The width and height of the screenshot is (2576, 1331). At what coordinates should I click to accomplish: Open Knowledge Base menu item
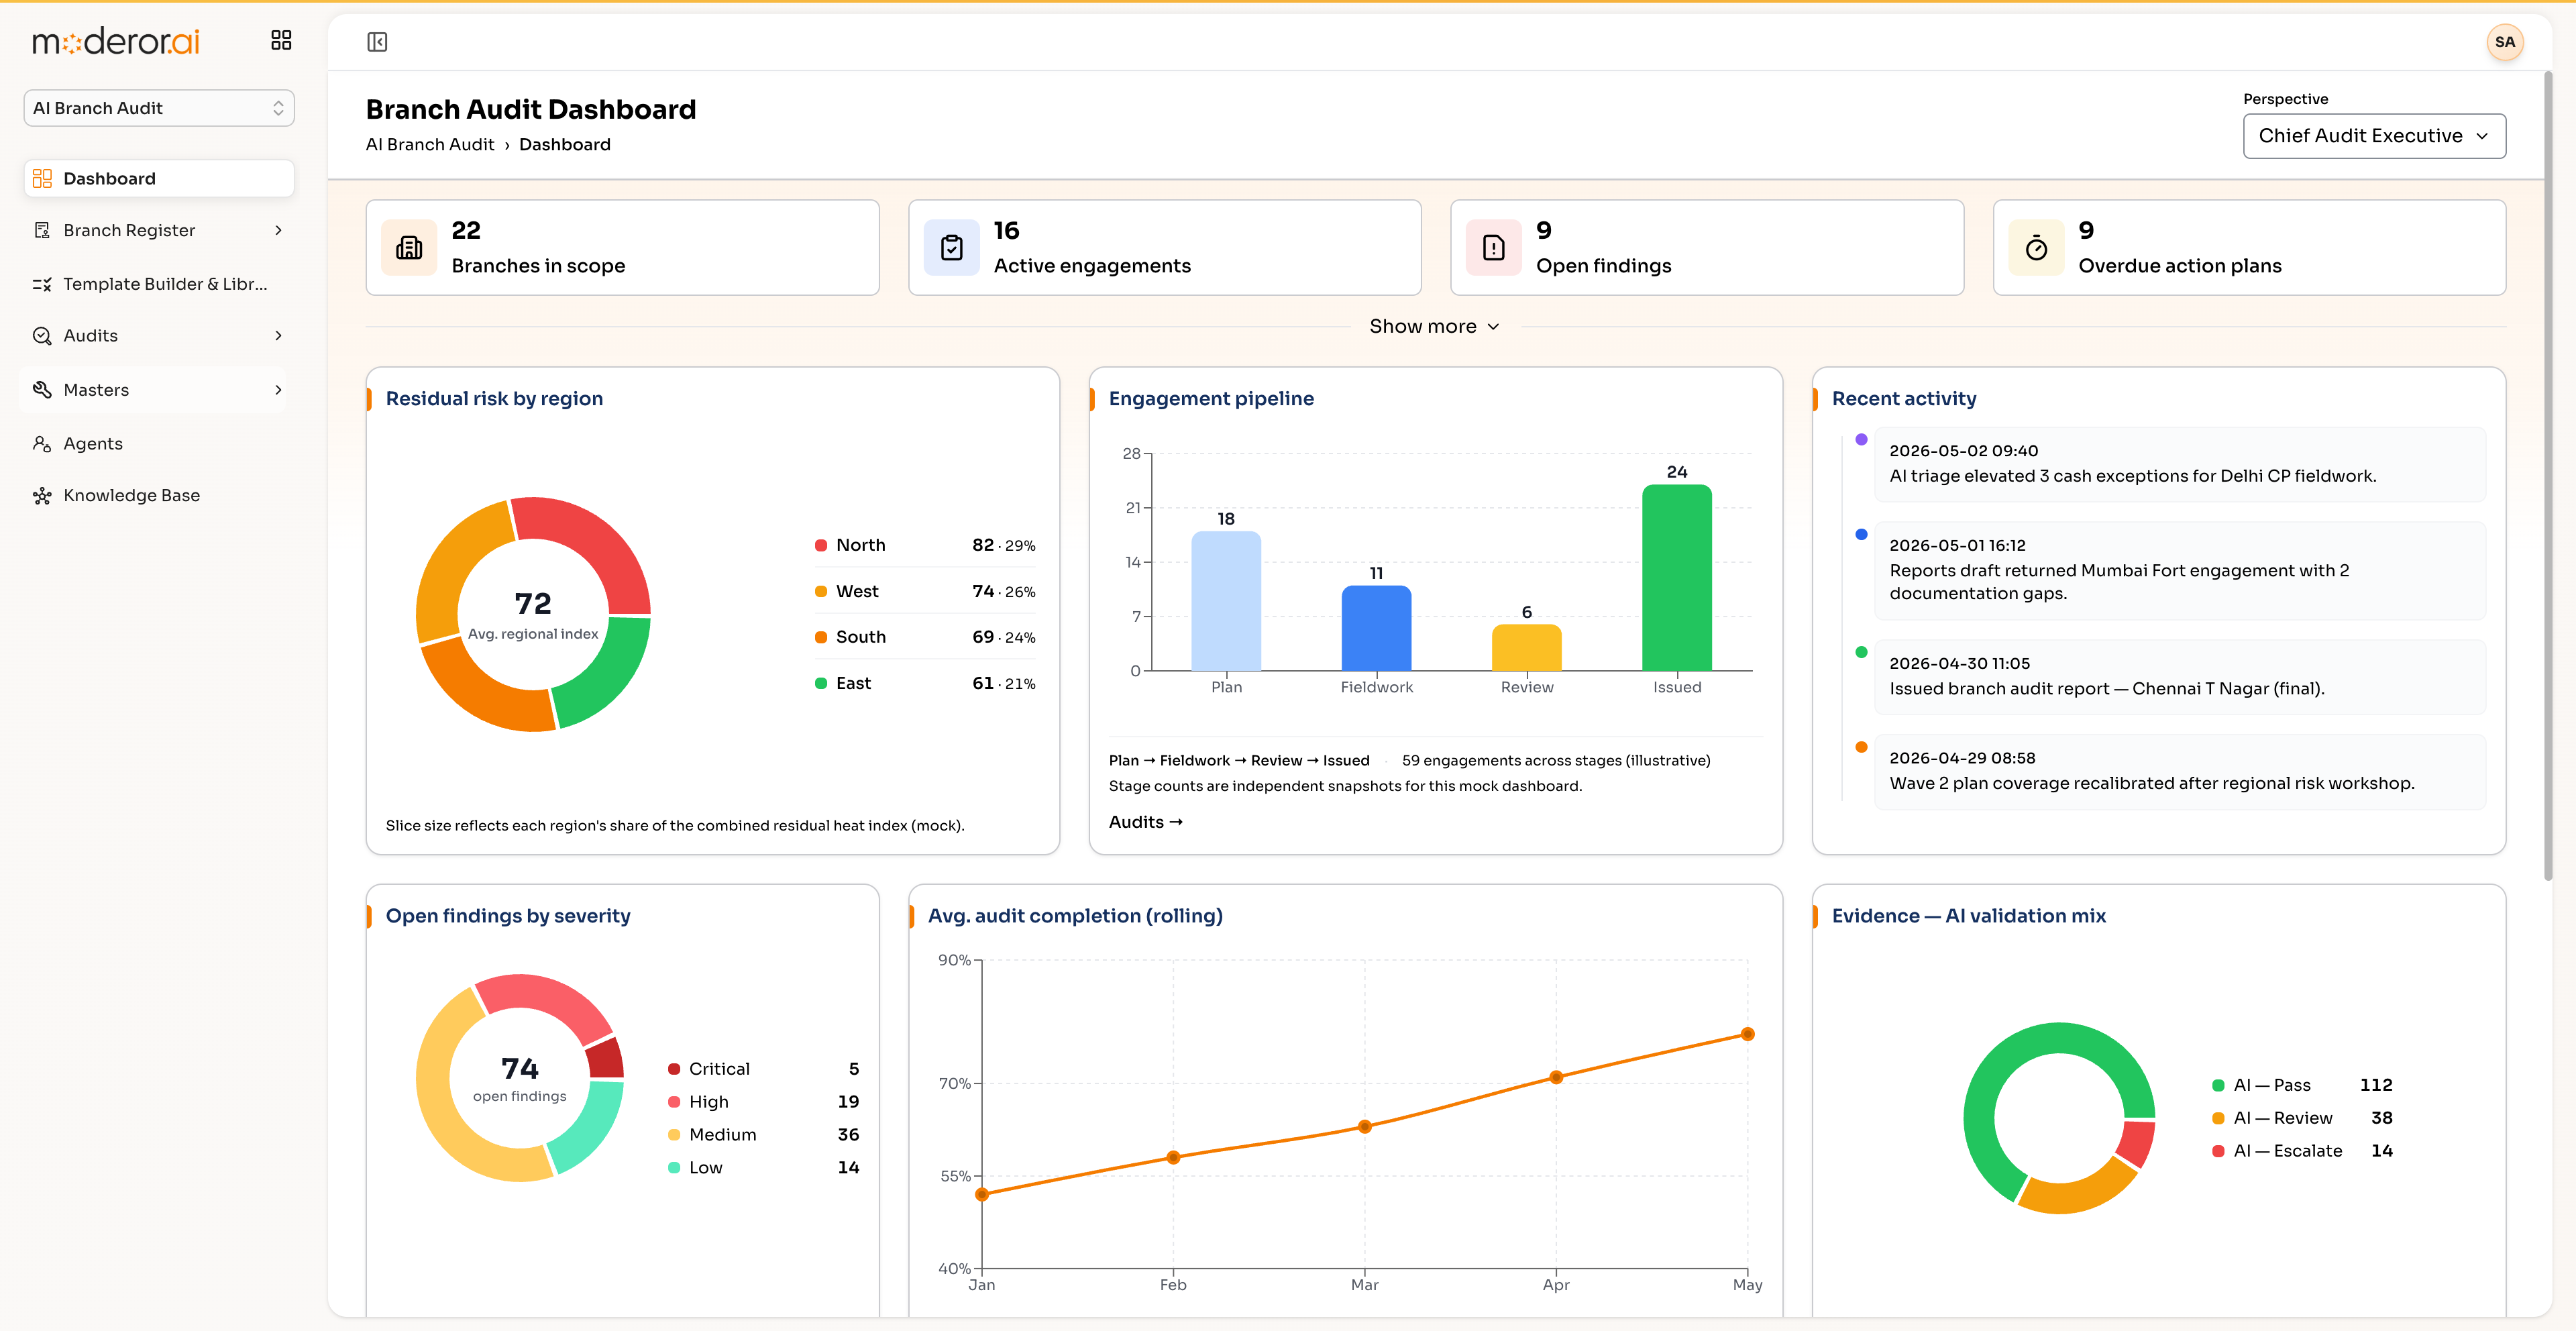coord(159,495)
